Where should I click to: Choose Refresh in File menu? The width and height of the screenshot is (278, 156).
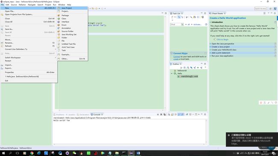(x=29, y=46)
